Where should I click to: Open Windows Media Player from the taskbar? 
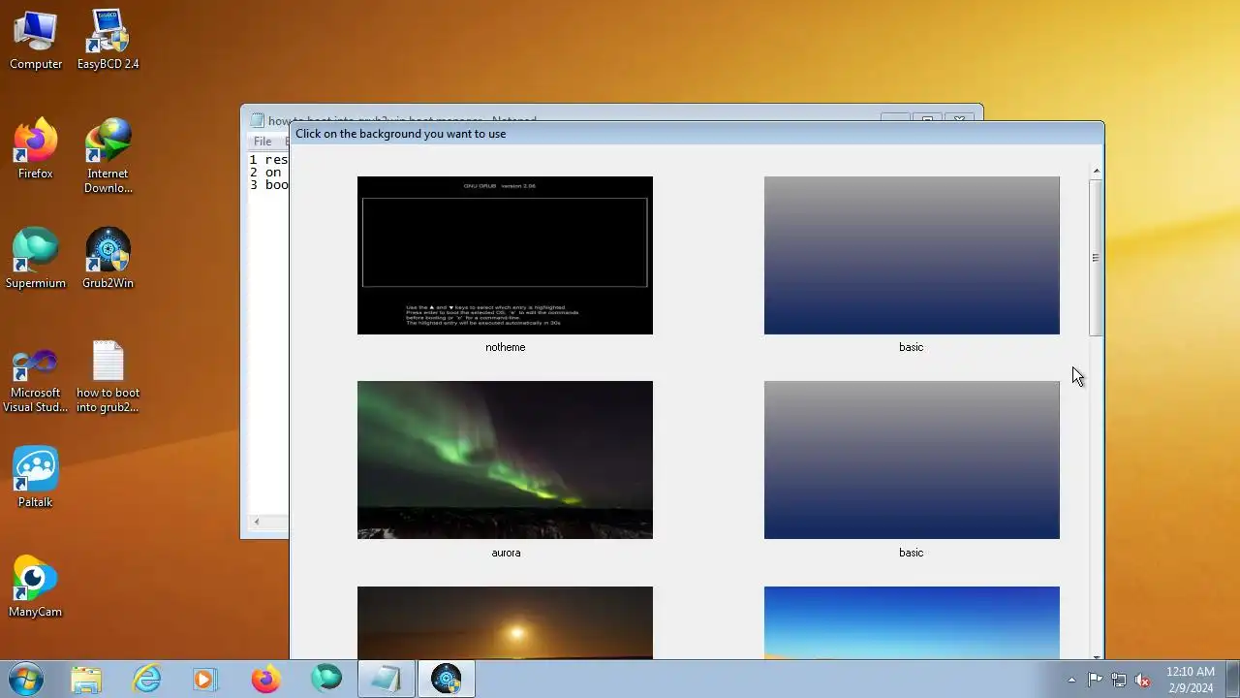pos(205,680)
